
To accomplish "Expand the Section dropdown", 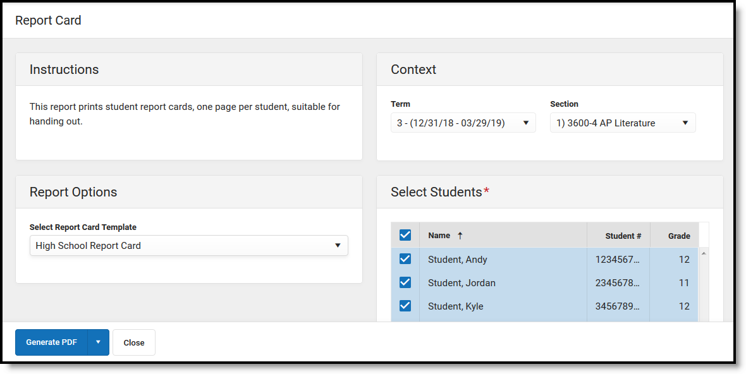I will [x=622, y=123].
